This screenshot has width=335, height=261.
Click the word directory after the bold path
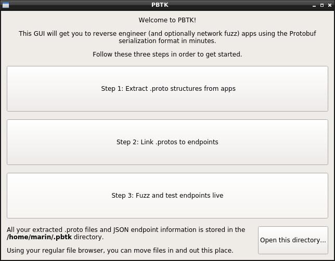pyautogui.click(x=87, y=237)
